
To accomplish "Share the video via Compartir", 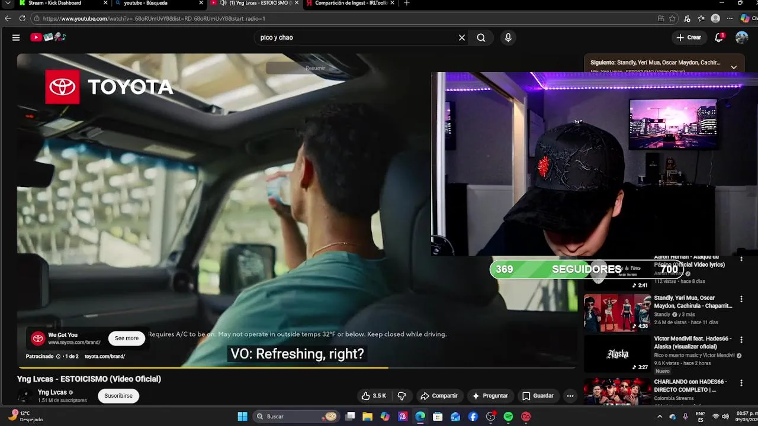I will pos(439,396).
